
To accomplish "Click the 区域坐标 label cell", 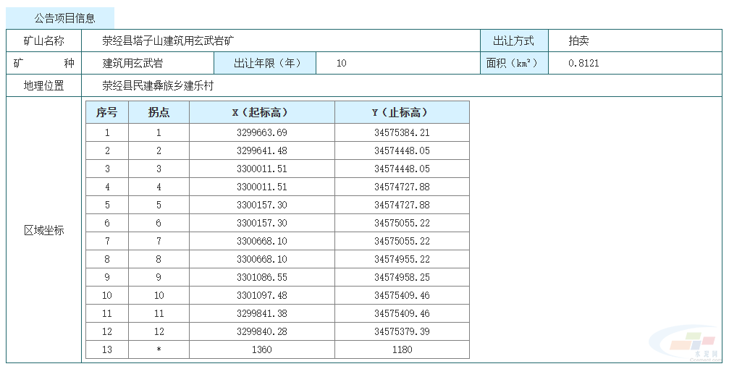I will [43, 230].
